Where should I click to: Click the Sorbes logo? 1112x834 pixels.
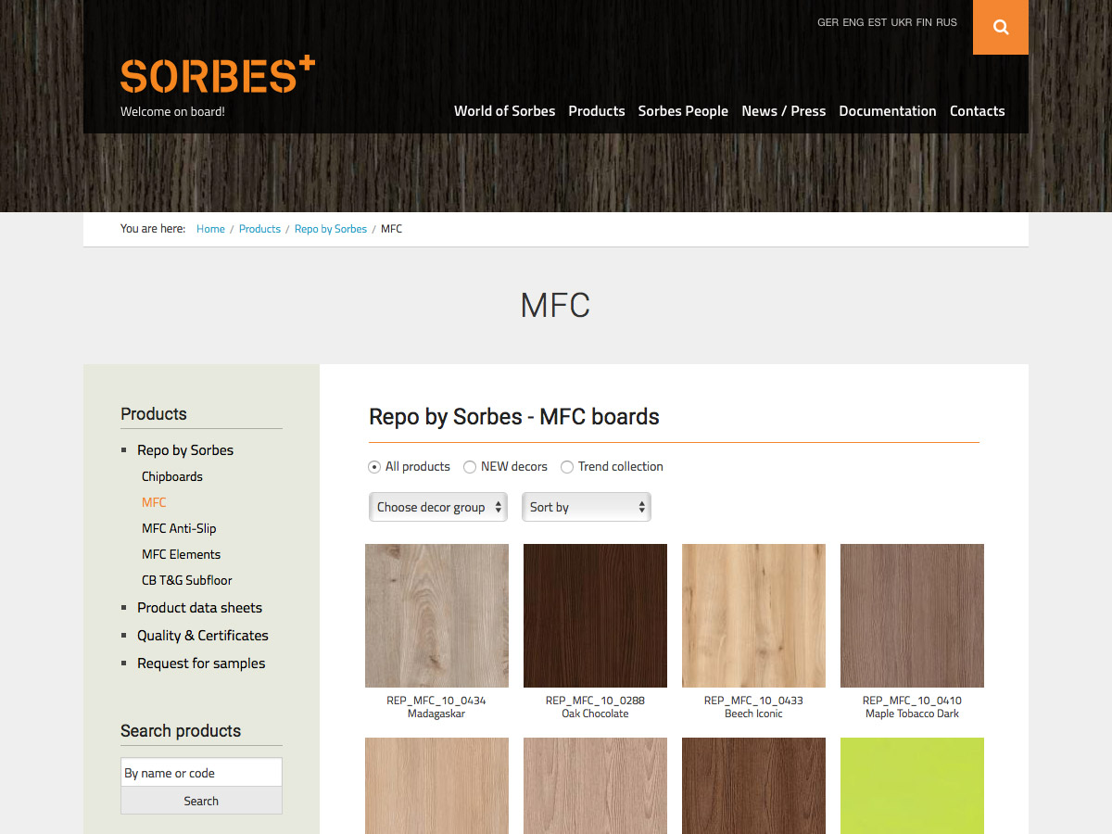point(218,75)
